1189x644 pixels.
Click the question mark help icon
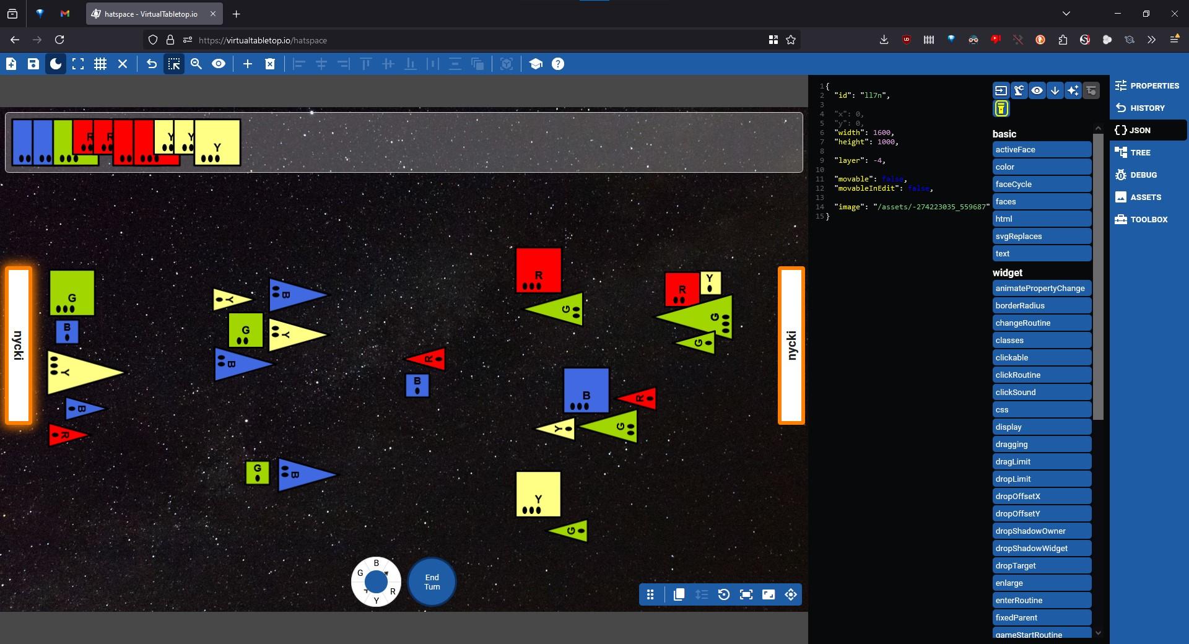click(558, 64)
